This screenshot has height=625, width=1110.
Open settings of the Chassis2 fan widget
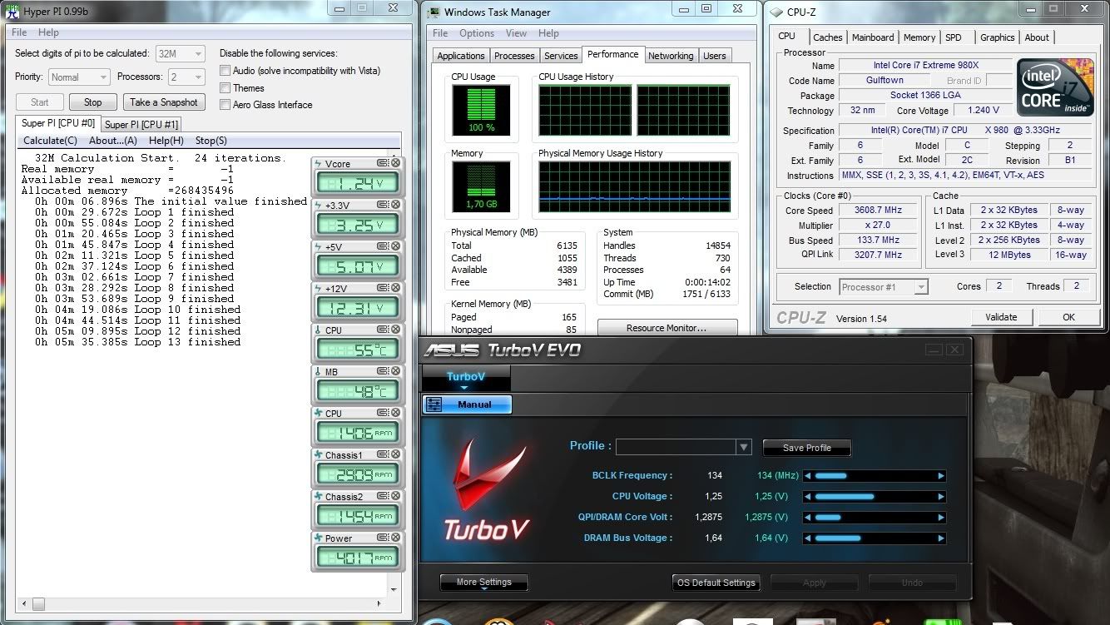coord(382,496)
